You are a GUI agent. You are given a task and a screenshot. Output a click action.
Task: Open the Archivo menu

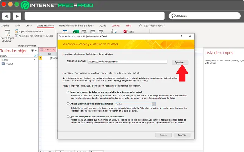pyautogui.click(x=5, y=26)
